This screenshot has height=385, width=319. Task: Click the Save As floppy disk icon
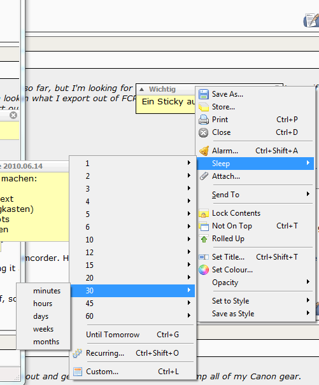pos(204,94)
